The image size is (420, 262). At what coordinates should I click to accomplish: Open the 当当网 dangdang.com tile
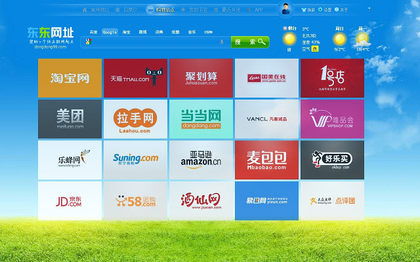201,119
